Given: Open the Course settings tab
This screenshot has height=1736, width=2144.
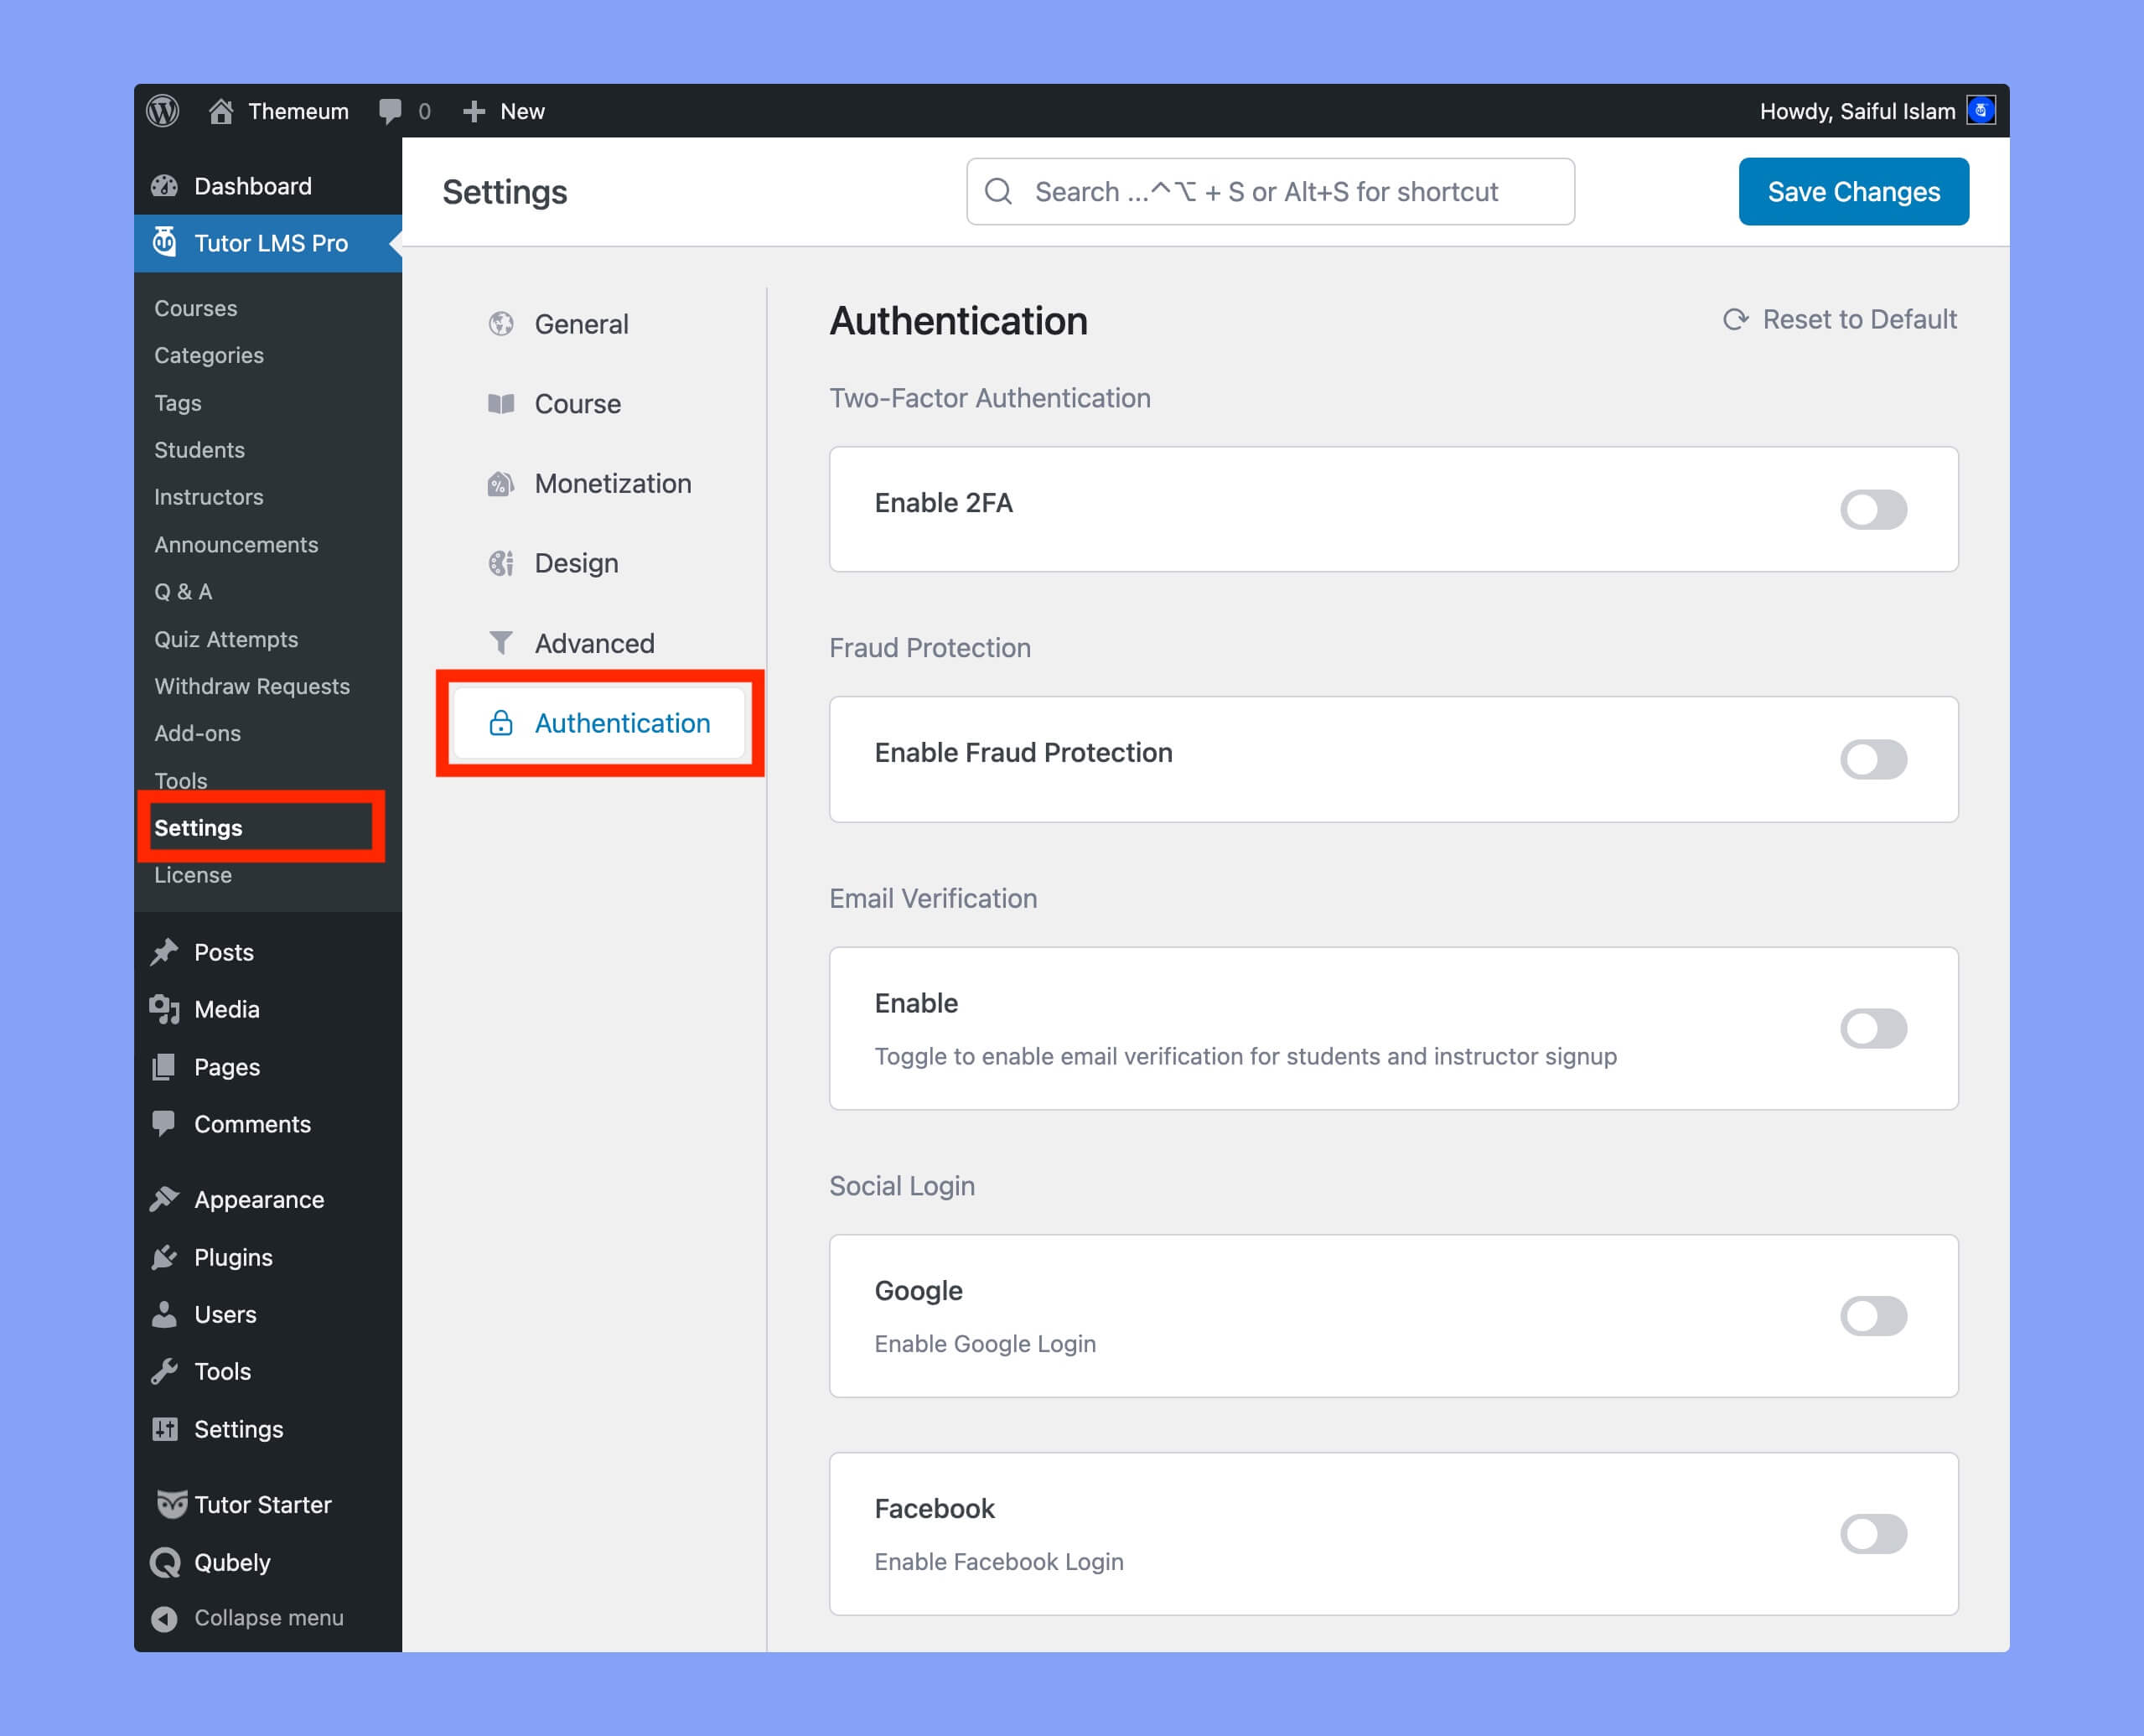Looking at the screenshot, I should [x=599, y=404].
